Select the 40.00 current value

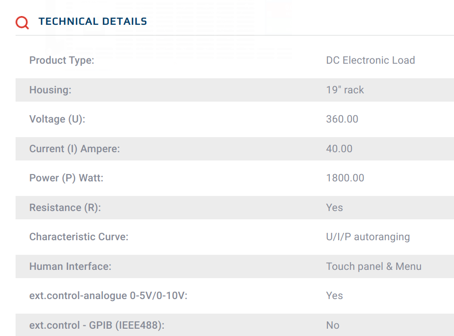pos(339,149)
